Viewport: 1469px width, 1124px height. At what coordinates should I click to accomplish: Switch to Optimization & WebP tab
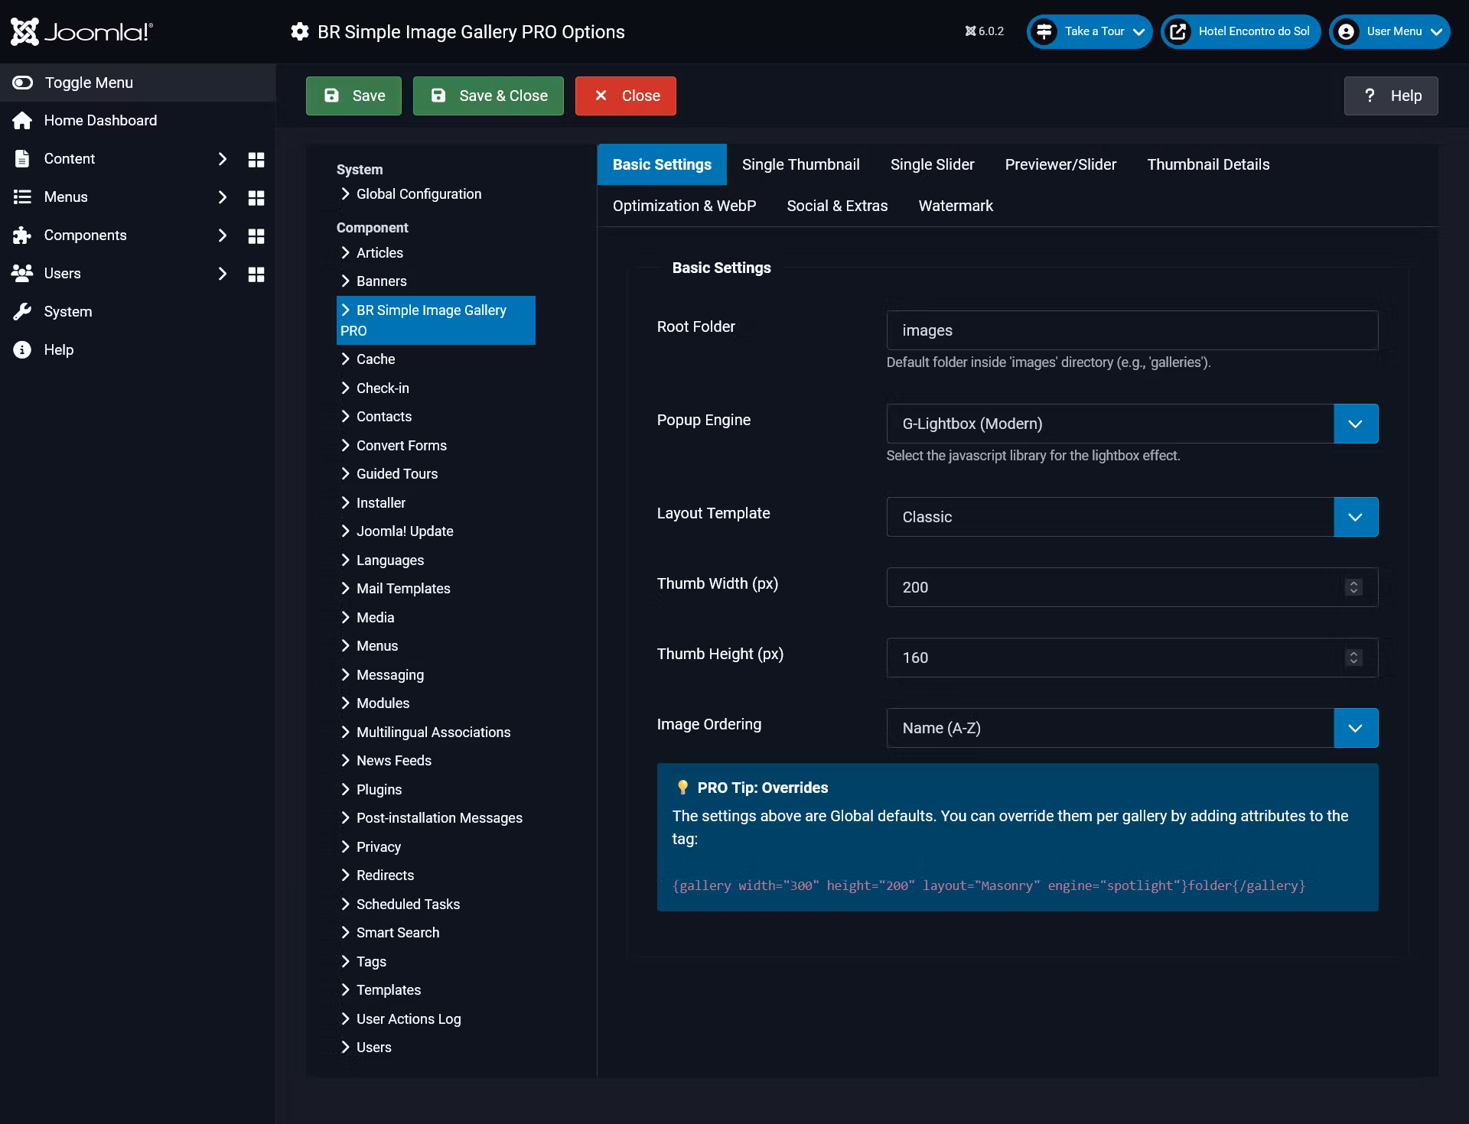pyautogui.click(x=684, y=206)
